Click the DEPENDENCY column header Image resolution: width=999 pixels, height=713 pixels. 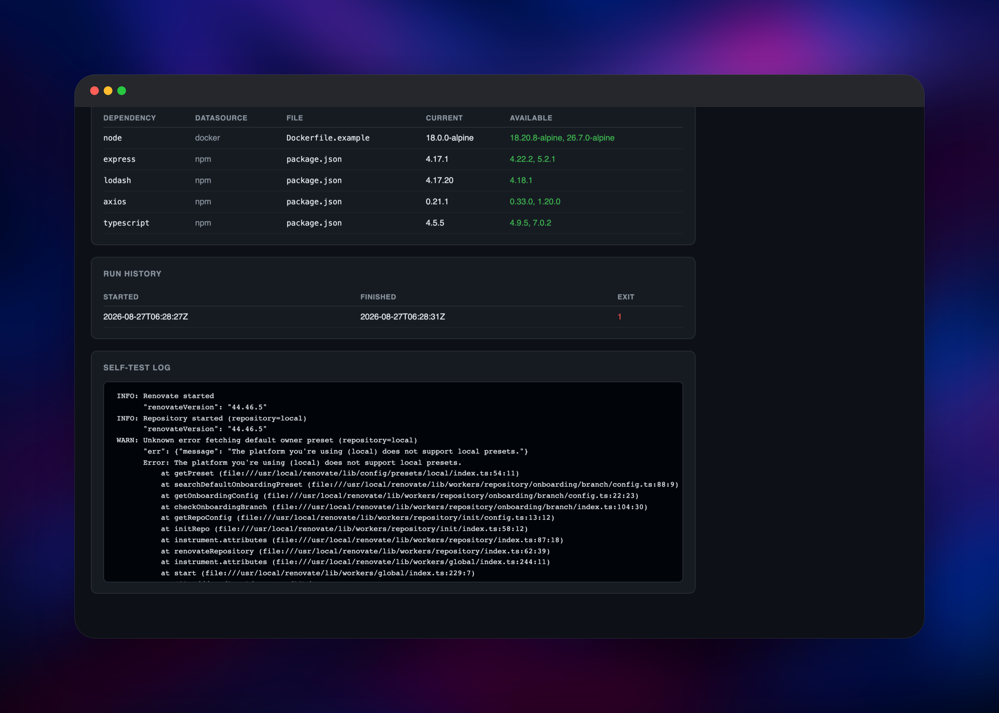point(129,118)
